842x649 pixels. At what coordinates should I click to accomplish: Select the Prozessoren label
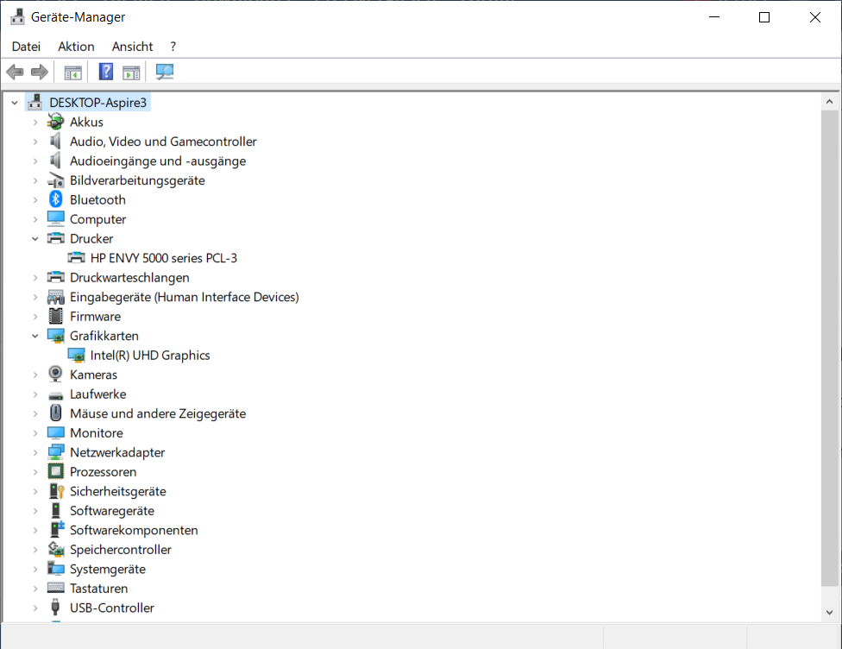point(104,472)
